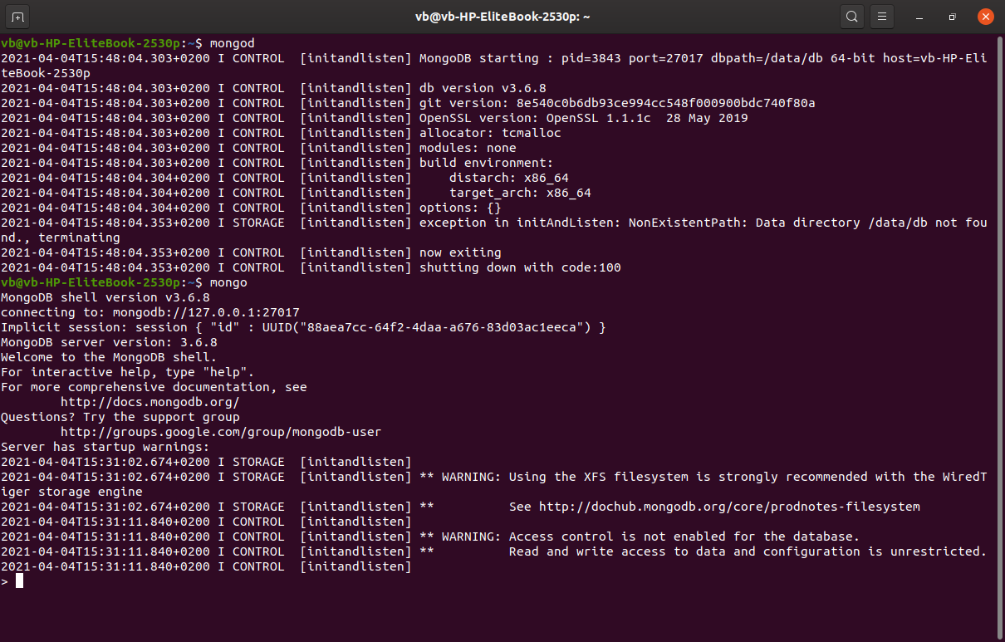Click the text "modules: none"

[468, 148]
